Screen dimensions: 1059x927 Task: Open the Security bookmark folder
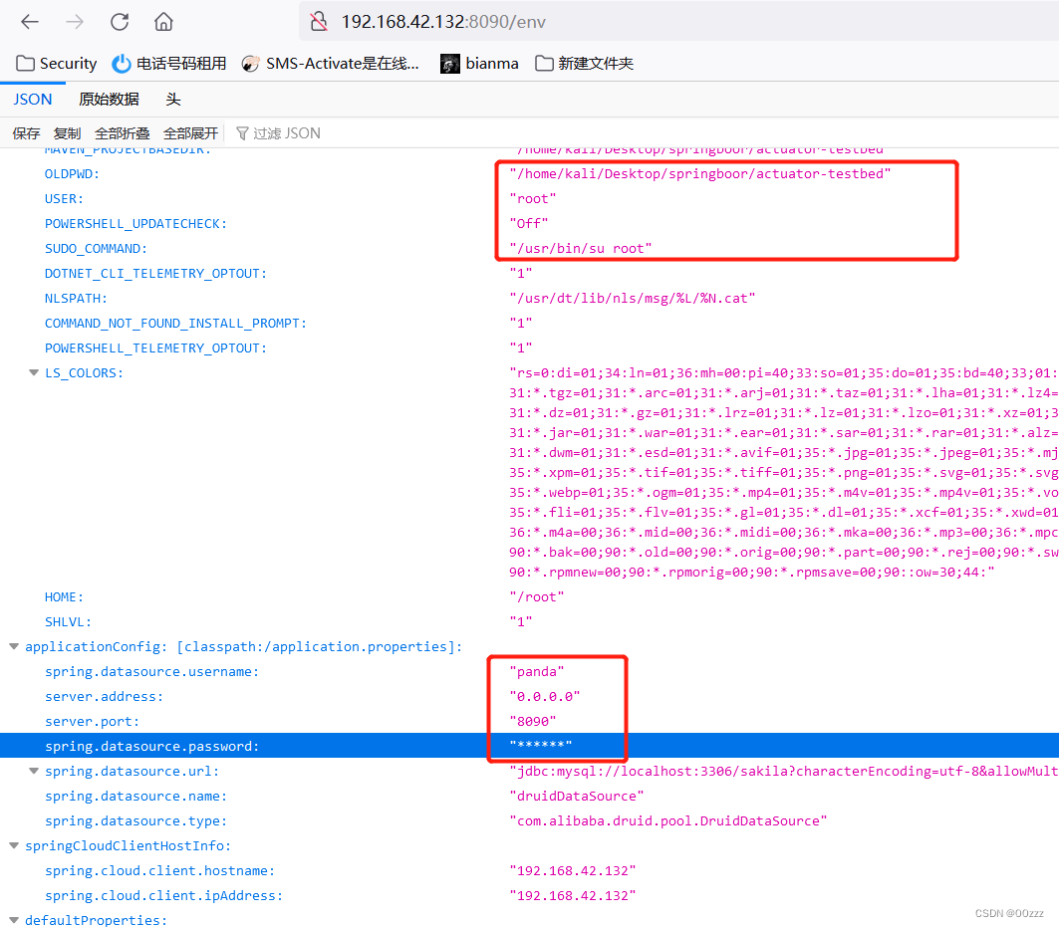click(x=57, y=64)
